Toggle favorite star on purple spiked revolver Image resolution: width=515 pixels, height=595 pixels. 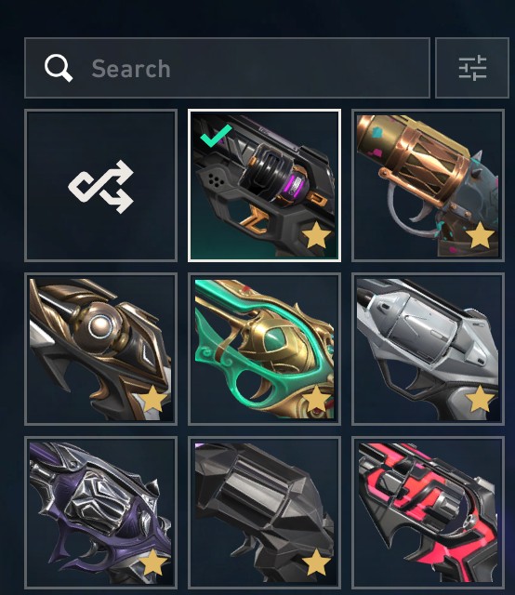tap(152, 562)
